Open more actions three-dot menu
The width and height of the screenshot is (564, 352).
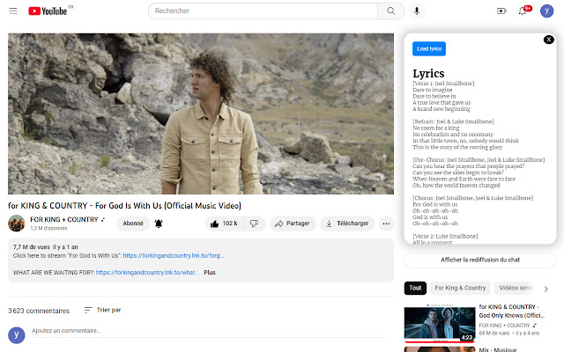(386, 224)
